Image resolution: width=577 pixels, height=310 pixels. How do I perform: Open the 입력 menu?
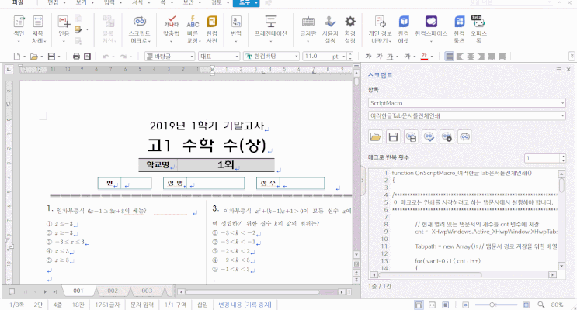[109, 2]
